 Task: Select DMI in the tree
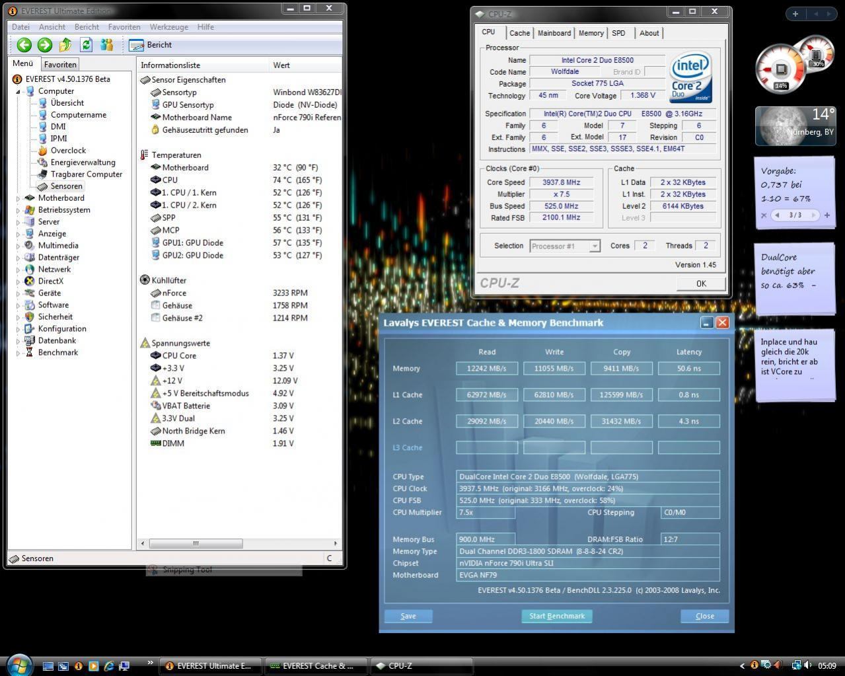click(58, 127)
